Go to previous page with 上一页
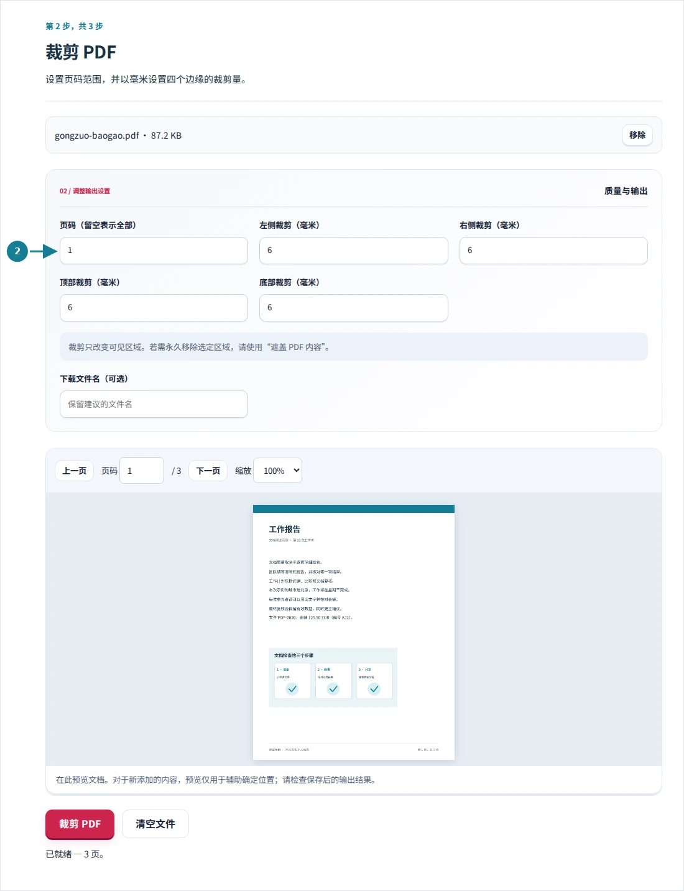684x891 pixels. [75, 471]
